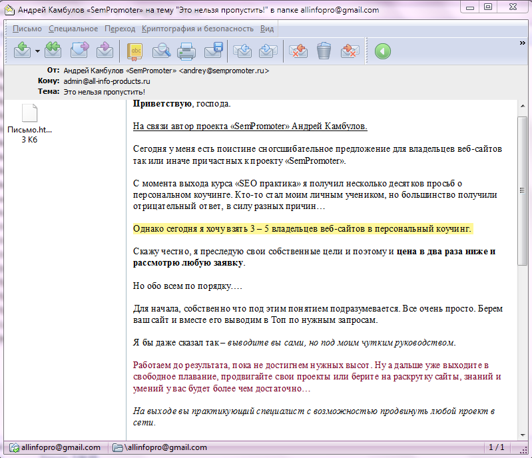This screenshot has height=458, width=532.
Task: Click the yellow highlighted coaching sentence
Action: pos(302,228)
